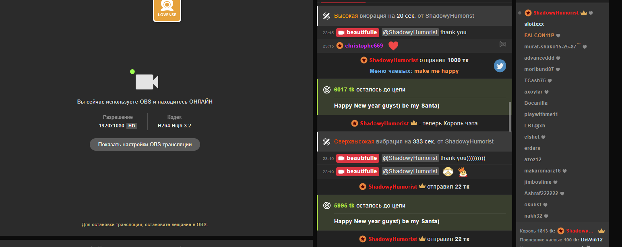Click the king emoji in beautifulle's message

pos(463,172)
